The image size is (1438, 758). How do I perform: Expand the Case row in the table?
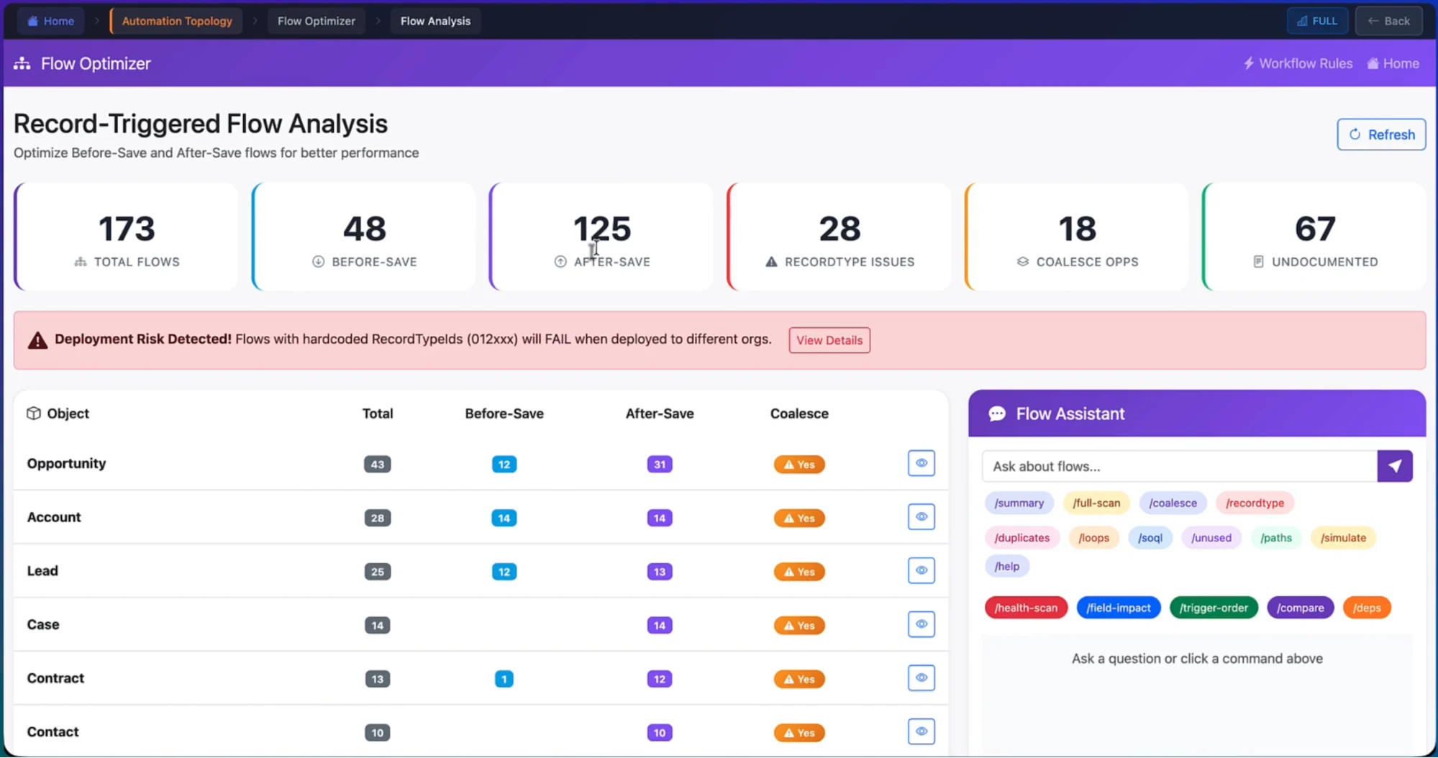coord(43,624)
